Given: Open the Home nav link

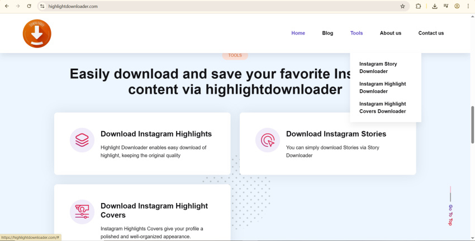Looking at the screenshot, I should (298, 33).
